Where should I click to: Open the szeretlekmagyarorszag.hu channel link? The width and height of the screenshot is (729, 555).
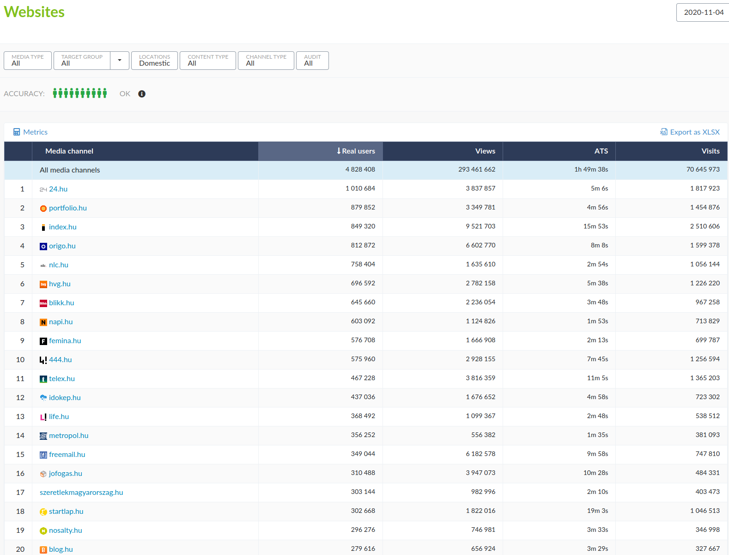(81, 493)
